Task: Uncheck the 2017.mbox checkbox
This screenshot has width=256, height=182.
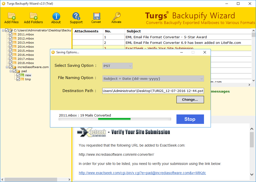Action: pos(11,59)
